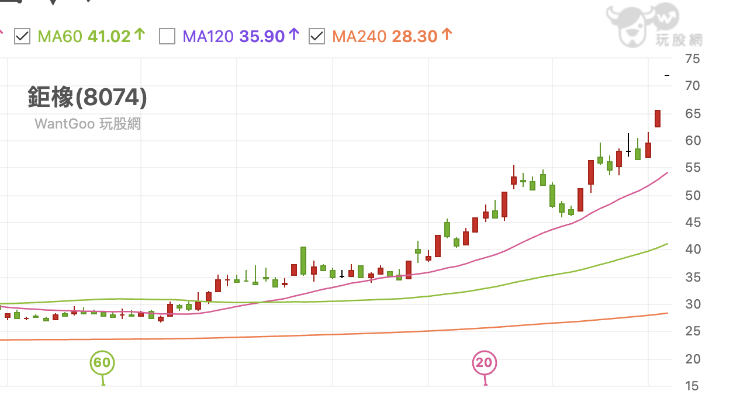Click the MA240 label text
The width and height of the screenshot is (733, 395).
[x=359, y=36]
